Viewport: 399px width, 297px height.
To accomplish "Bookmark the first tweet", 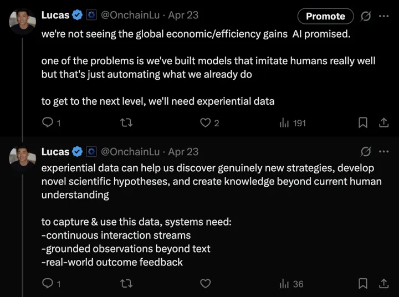I will tap(363, 123).
